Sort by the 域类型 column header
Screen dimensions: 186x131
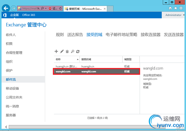coord(131,59)
